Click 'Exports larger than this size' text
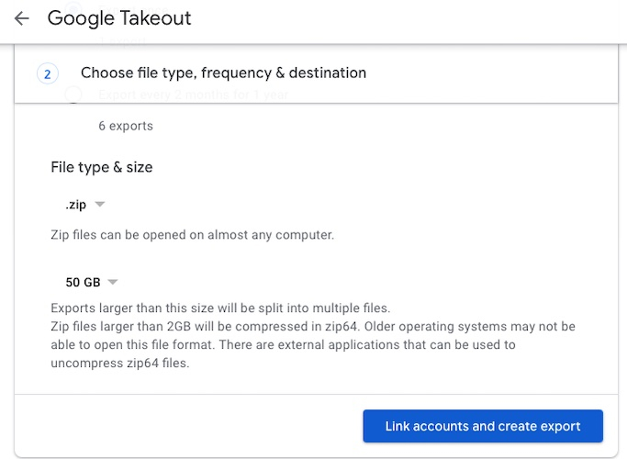This screenshot has height=459, width=627. click(220, 308)
